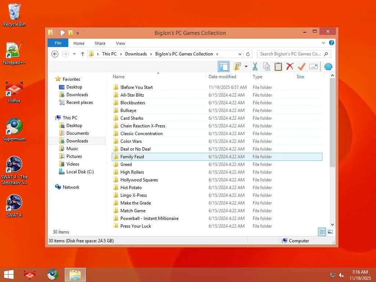This screenshot has width=376, height=282.
Task: Click the orange checkmark Properties icon
Action: tap(301, 66)
